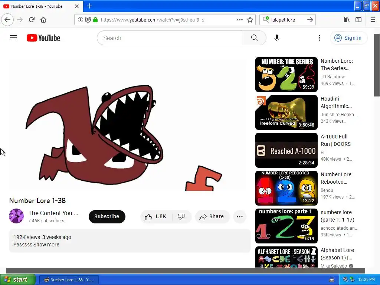This screenshot has height=285, width=380.
Task: Open YouTube guide hamburger menu
Action: 13,38
